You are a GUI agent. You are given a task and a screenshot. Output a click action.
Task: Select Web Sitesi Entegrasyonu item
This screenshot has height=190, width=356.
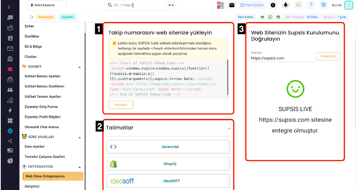pos(53,176)
